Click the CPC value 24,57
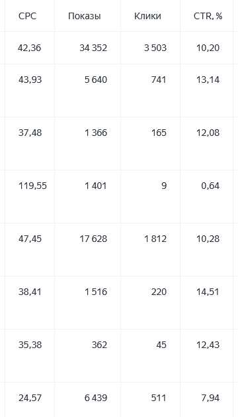This screenshot has height=417, width=238. coord(30,398)
